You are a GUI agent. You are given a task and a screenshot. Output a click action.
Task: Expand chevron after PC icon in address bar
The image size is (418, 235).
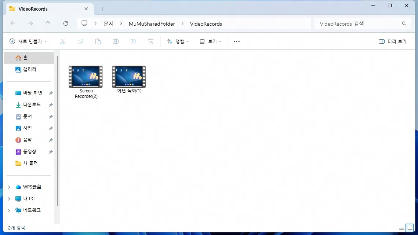pos(95,23)
